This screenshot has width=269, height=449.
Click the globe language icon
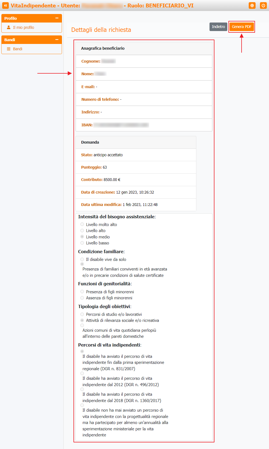click(252, 5)
